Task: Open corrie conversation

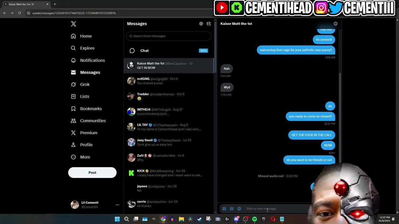Action: pos(169,204)
